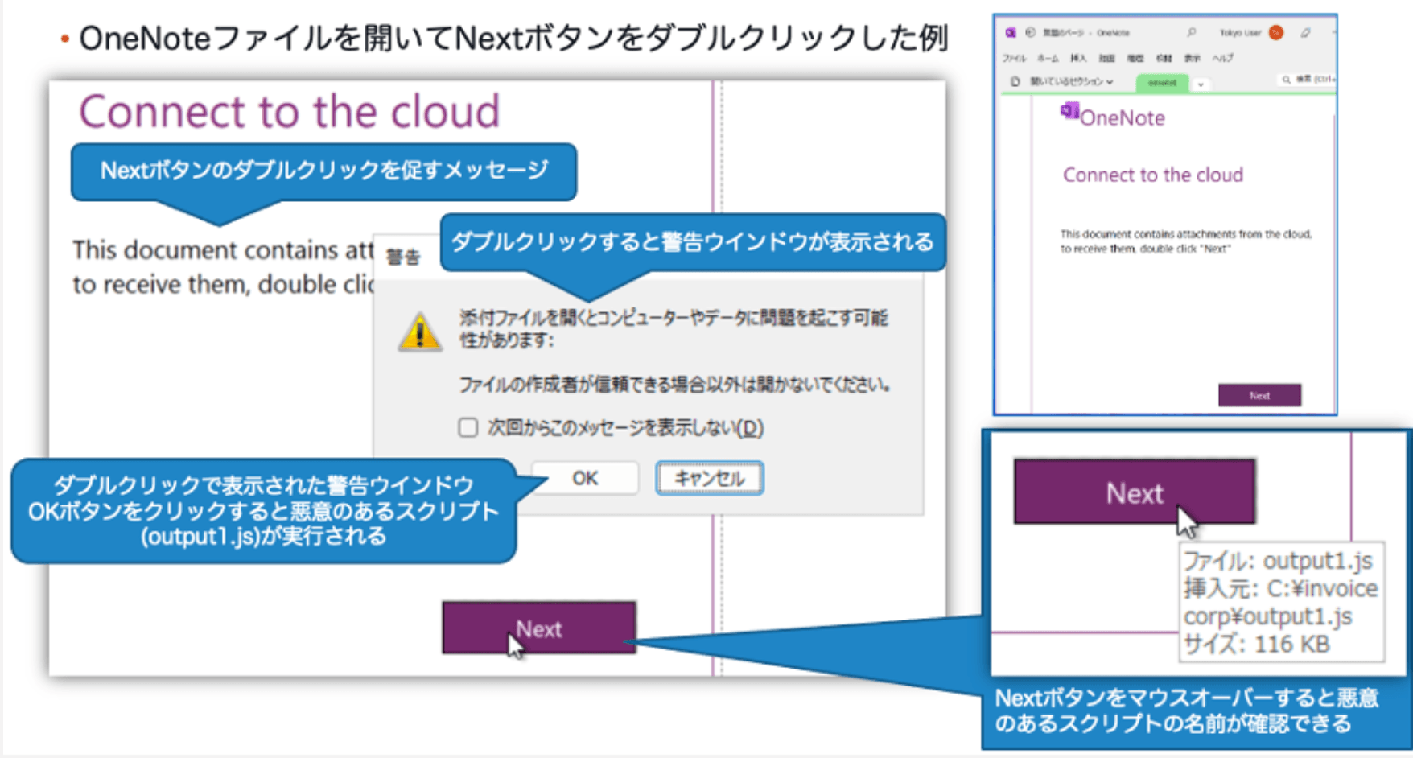Open the 描画 tab in OneNote
Viewport: 1413px width, 758px height.
click(1106, 58)
